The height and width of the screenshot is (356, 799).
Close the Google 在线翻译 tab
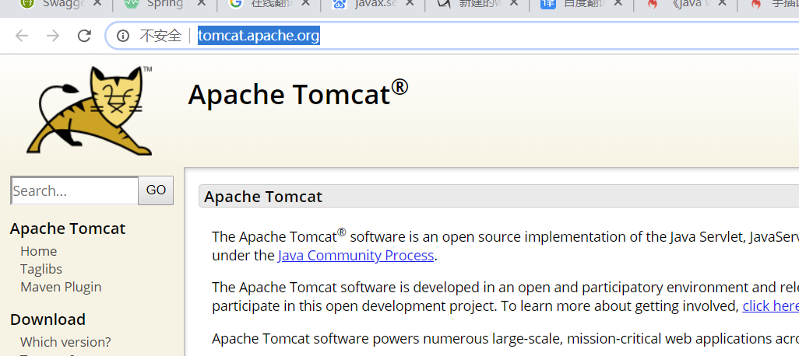(x=305, y=3)
